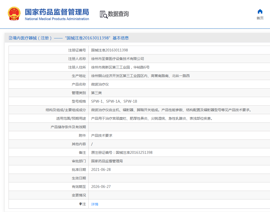This screenshot has width=270, height=212.
Task: Click the 结构及组成/主要组成成分 label
Action: pyautogui.click(x=66, y=110)
